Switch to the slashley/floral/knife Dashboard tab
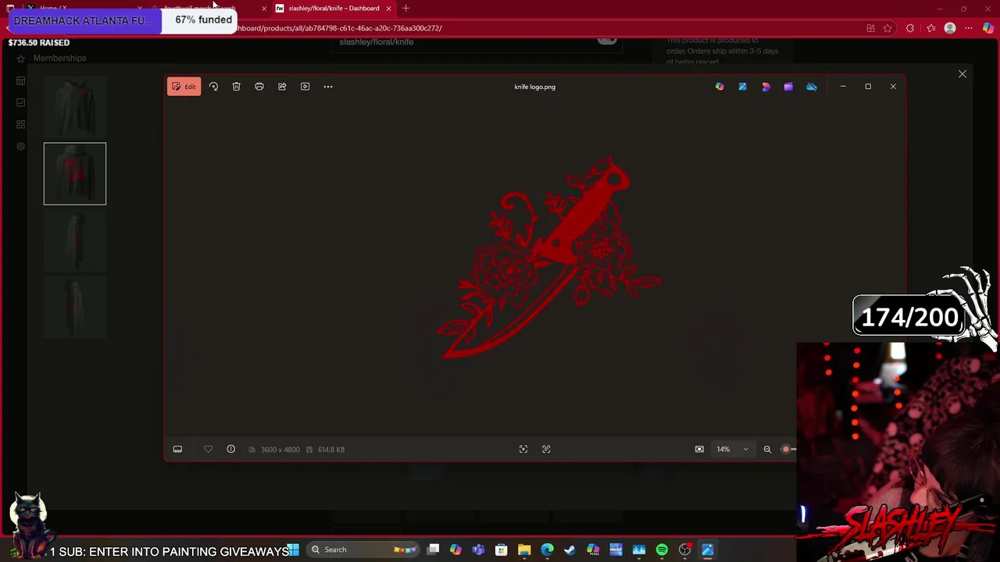 [333, 9]
